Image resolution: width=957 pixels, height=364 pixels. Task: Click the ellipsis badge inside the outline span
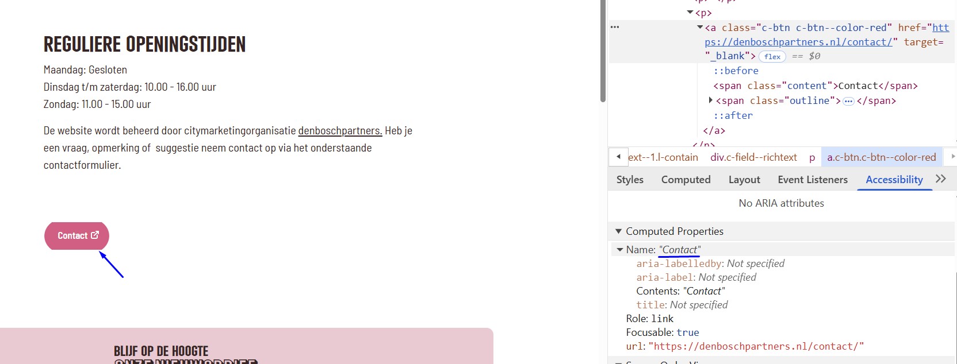[848, 101]
